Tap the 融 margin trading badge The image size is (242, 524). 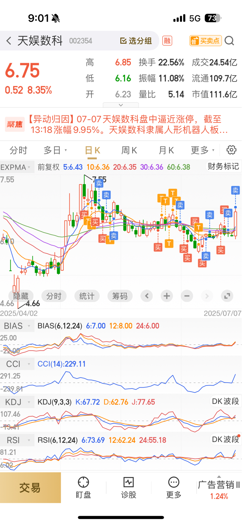click(167, 41)
